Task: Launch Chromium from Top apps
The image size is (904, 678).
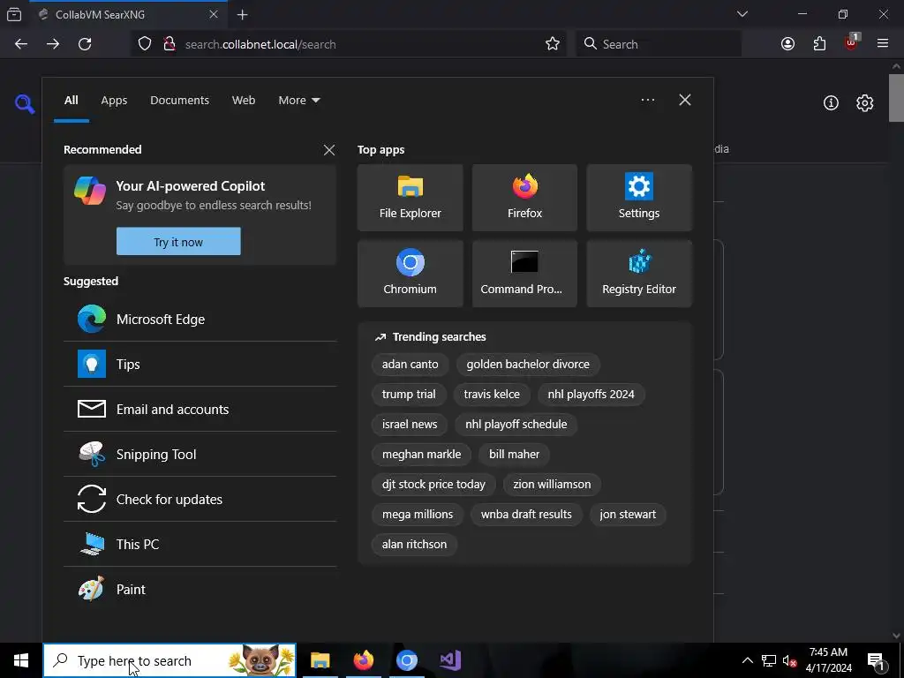Action: pos(410,274)
